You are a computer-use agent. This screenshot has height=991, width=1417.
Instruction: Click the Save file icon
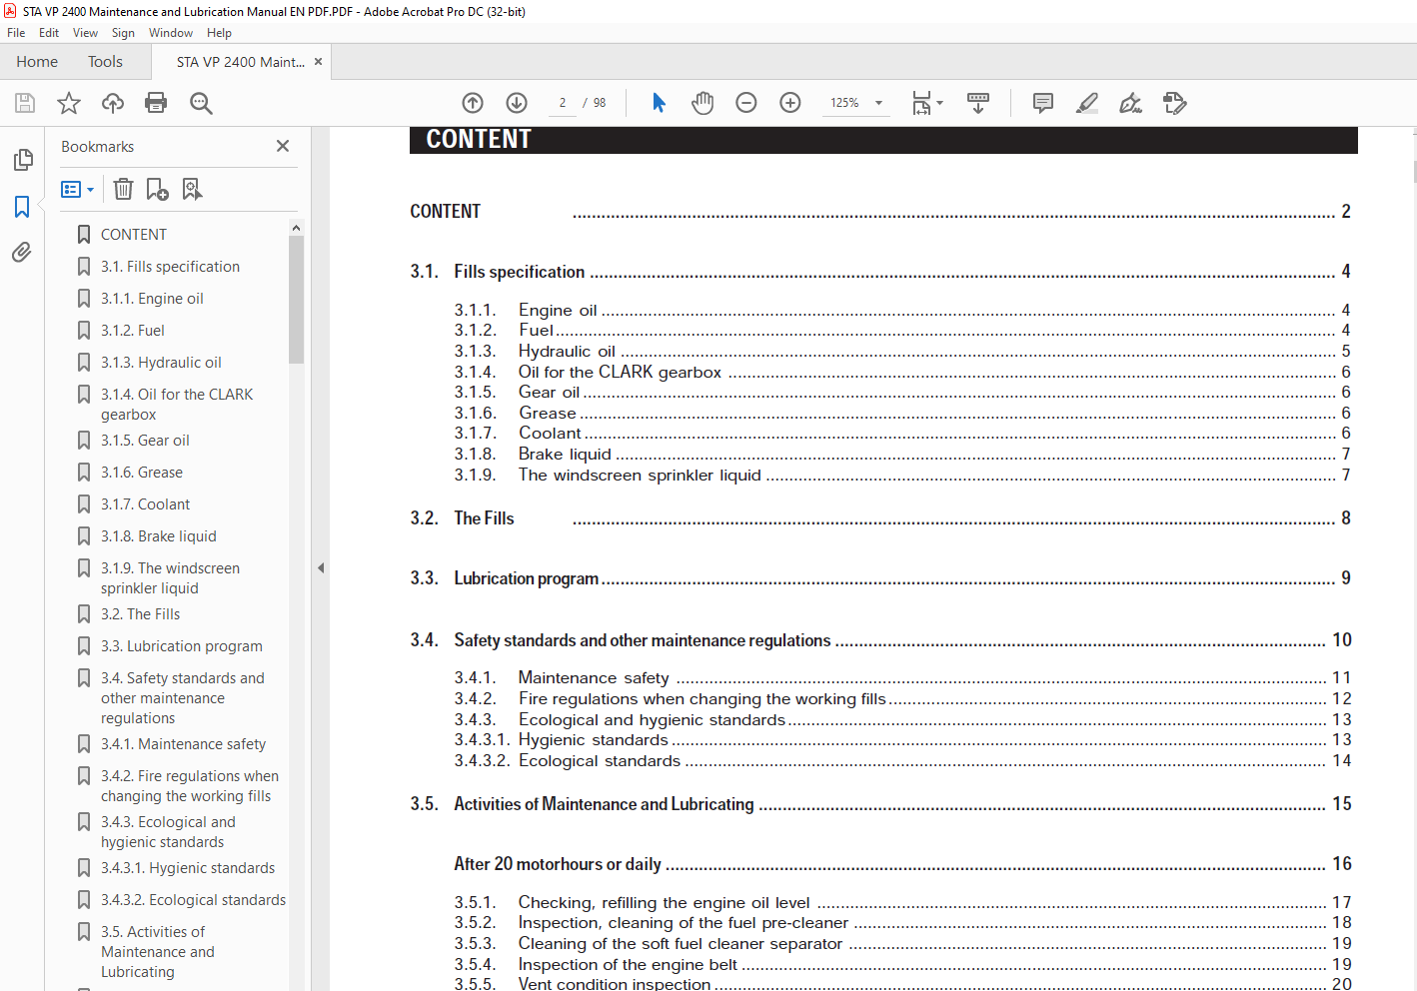(x=25, y=103)
